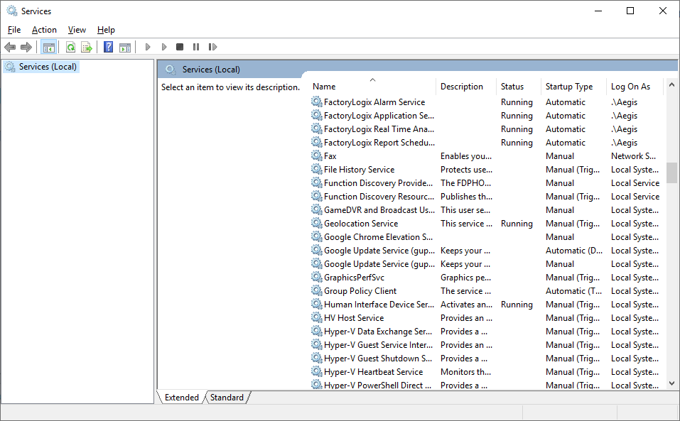Open the Action menu

point(44,30)
